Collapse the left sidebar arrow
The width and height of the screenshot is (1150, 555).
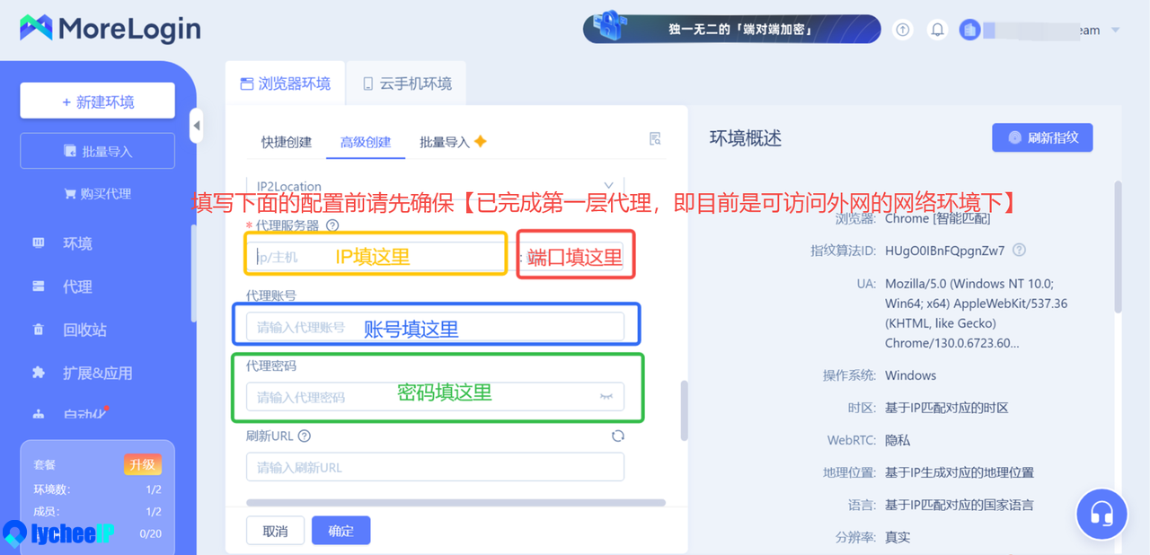tap(197, 126)
